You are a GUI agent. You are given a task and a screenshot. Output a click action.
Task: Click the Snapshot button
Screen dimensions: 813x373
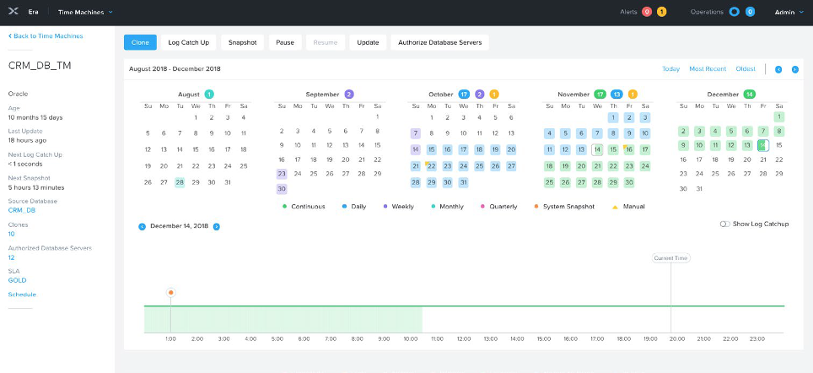tap(243, 42)
